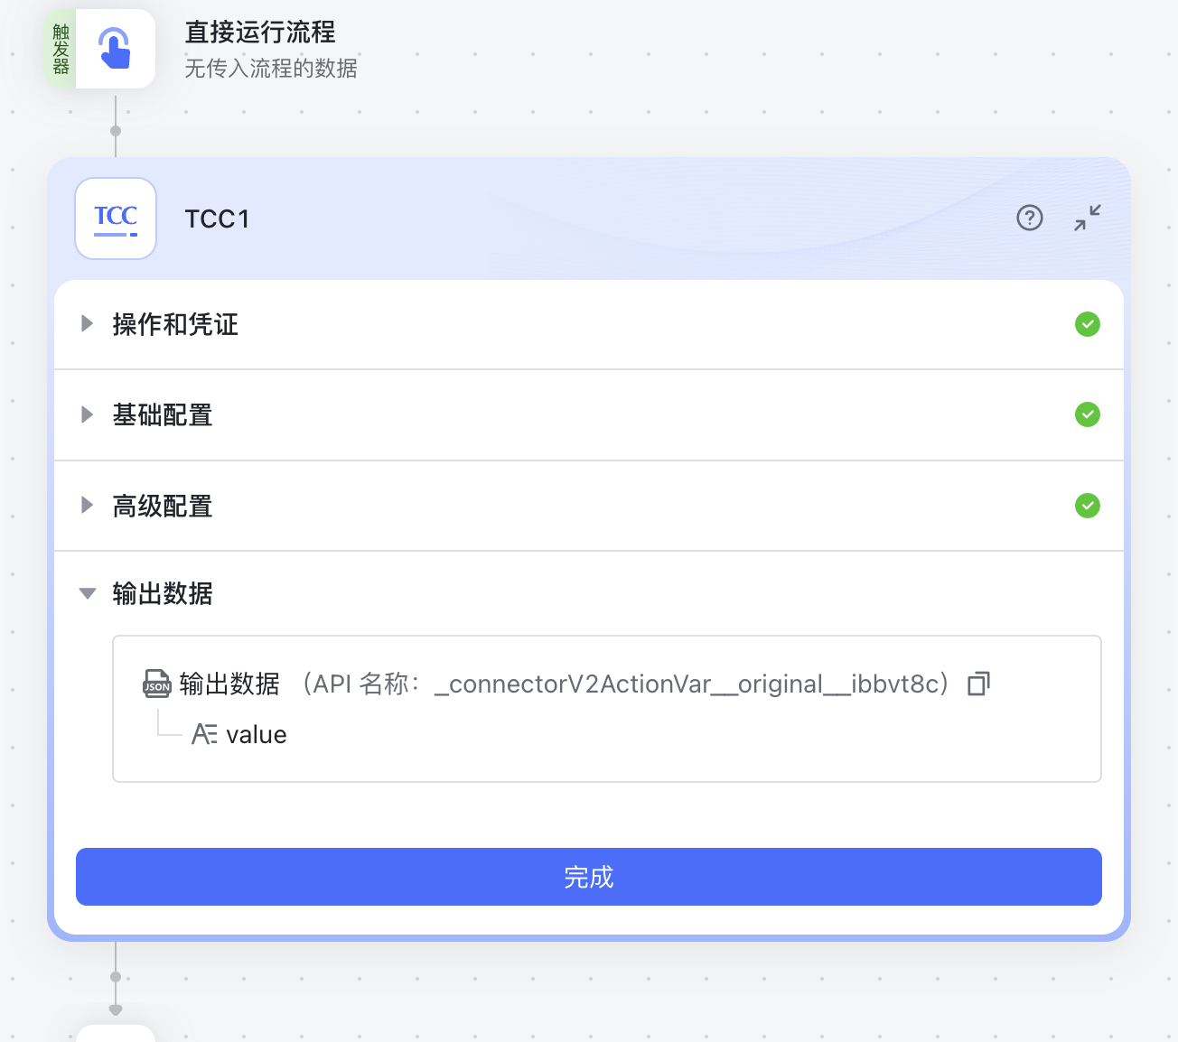Screen dimensions: 1178x1042
Task: Click the 输出数据 label beside the JSON icon
Action: 229,684
